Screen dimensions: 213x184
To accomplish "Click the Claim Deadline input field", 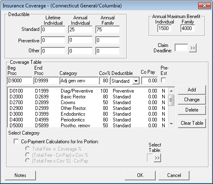I will 181,48.
